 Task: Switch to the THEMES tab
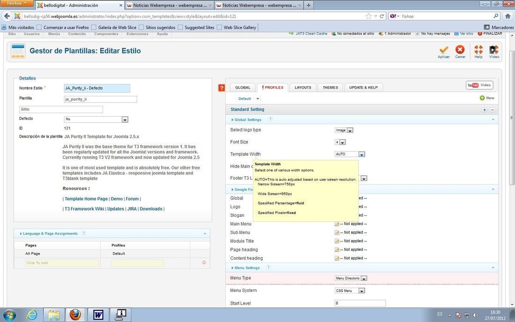pos(330,88)
